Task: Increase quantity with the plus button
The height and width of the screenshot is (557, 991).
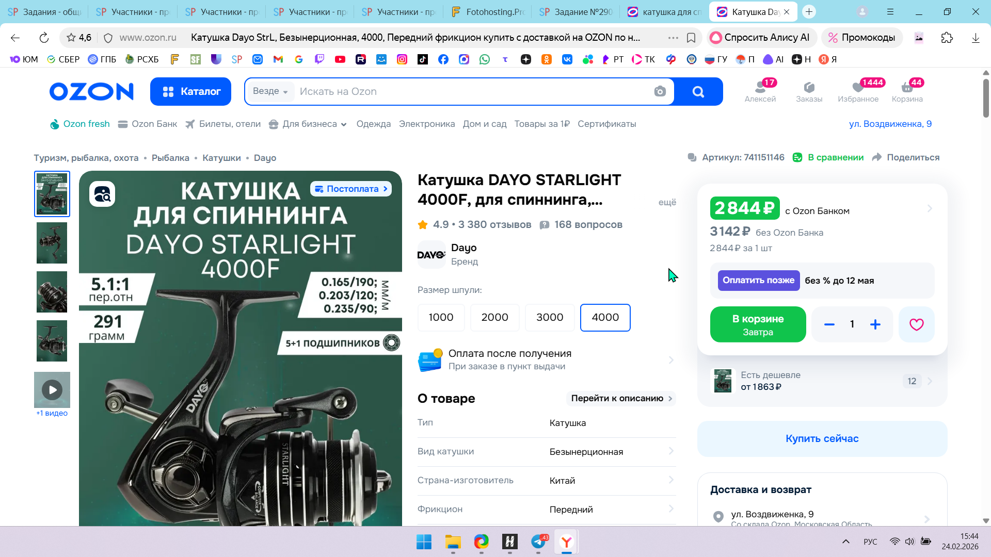Action: pos(875,324)
